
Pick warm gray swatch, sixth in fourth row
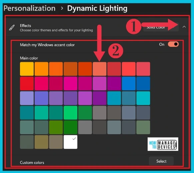pos(99,113)
